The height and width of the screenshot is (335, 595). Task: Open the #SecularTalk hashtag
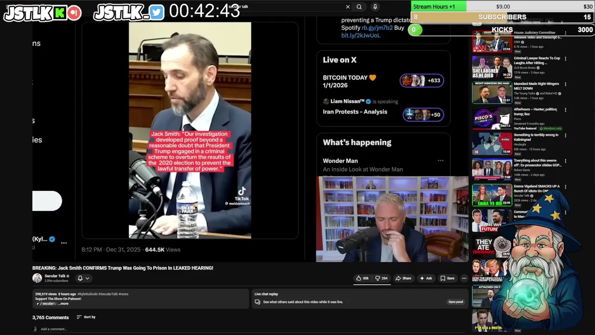point(108,294)
